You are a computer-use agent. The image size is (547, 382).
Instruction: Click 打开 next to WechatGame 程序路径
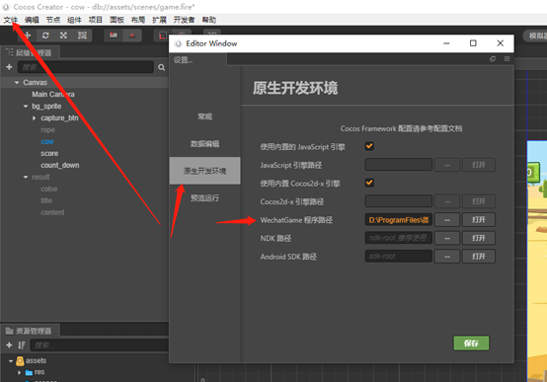tap(479, 220)
